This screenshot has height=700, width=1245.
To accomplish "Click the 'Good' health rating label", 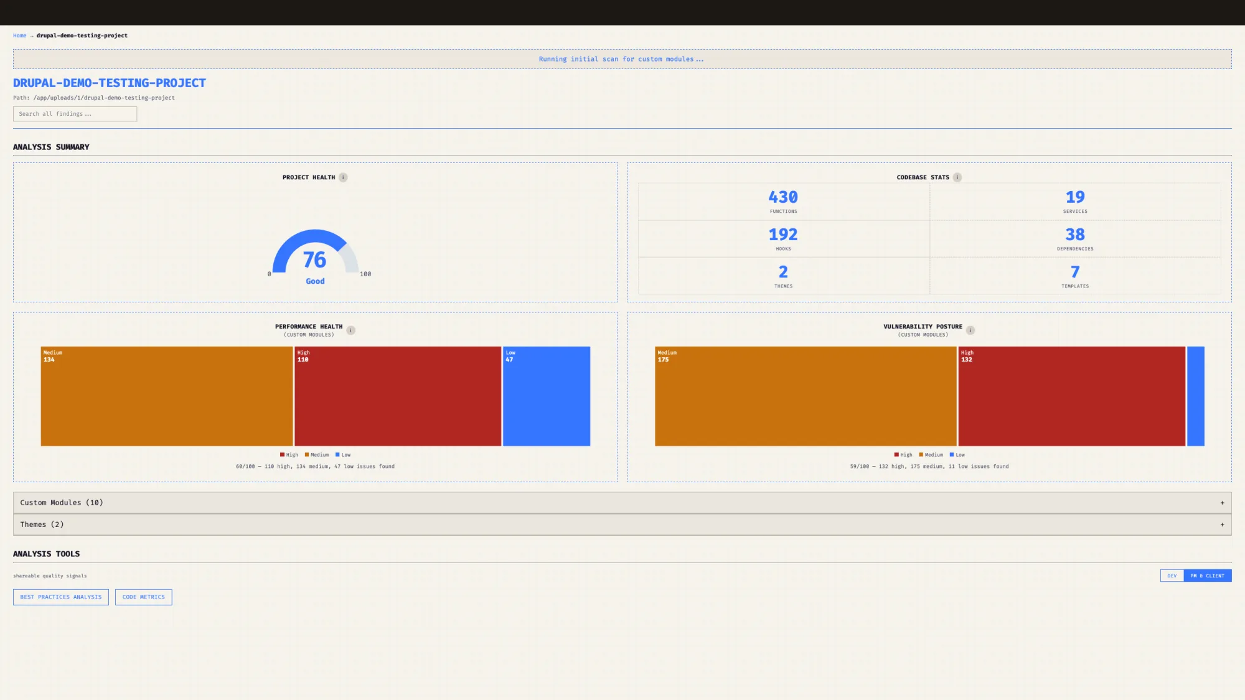I will pos(315,281).
